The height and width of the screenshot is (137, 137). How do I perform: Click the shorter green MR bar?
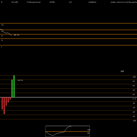(12, 89)
